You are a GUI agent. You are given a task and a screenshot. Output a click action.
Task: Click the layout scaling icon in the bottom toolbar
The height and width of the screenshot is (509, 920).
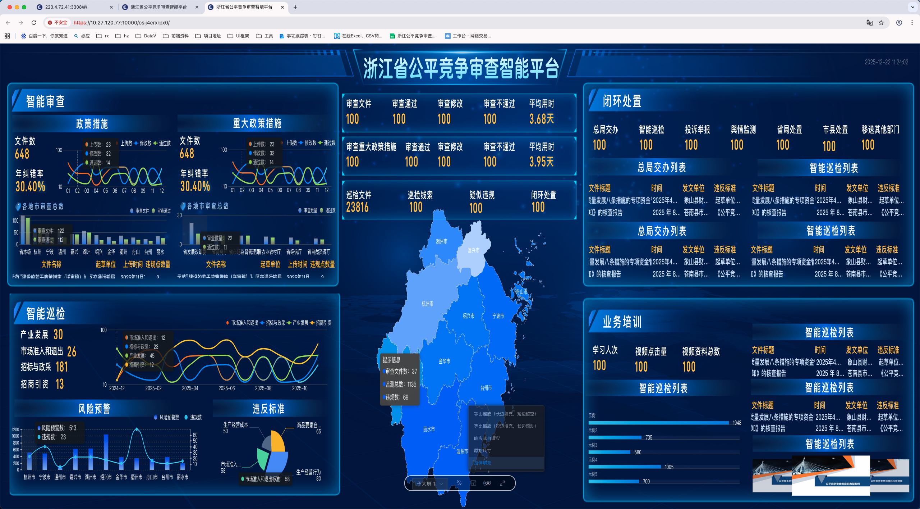point(473,483)
